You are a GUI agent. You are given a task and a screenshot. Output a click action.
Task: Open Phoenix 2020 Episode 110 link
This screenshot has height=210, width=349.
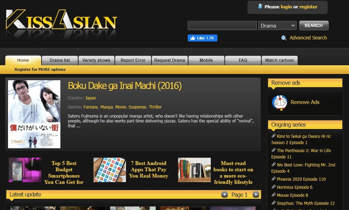[x=301, y=179]
